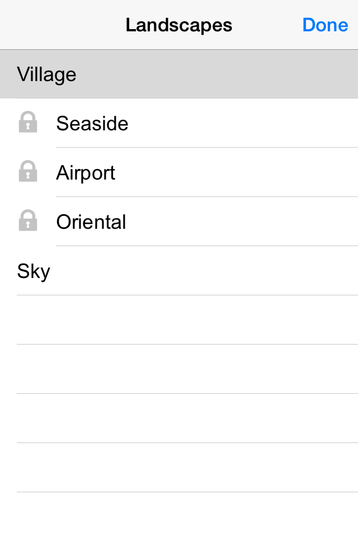The width and height of the screenshot is (358, 537).
Task: Click the Landscapes title text
Action: pyautogui.click(x=178, y=25)
